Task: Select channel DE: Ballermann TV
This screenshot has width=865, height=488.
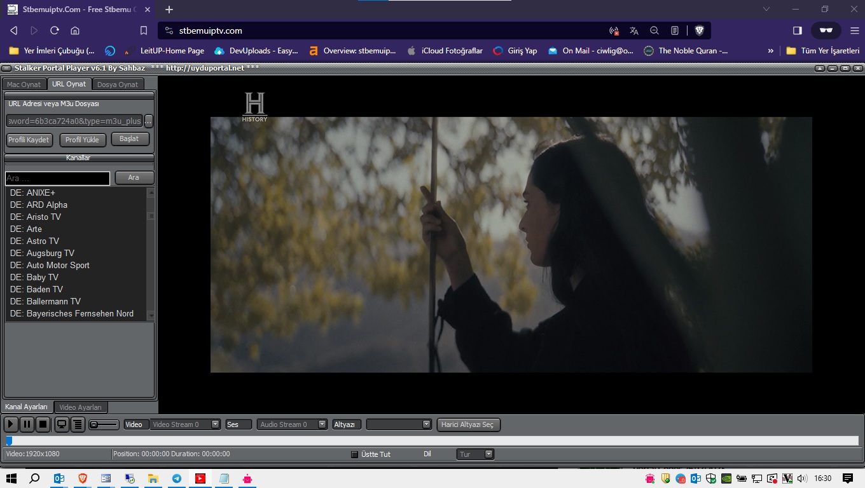Action: (x=76, y=301)
